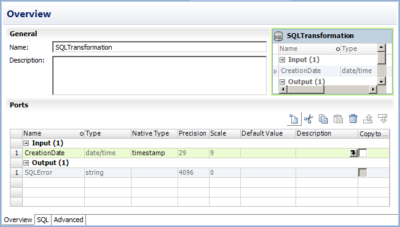Click the Scale column header
Screen dimensions: 400x227
click(225, 134)
